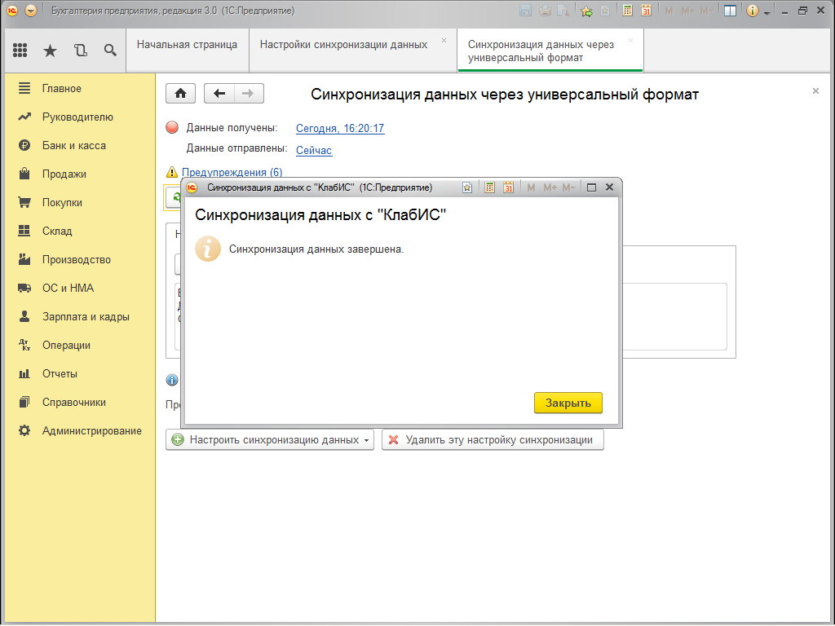Open Производство section
The width and height of the screenshot is (835, 626).
pos(80,260)
